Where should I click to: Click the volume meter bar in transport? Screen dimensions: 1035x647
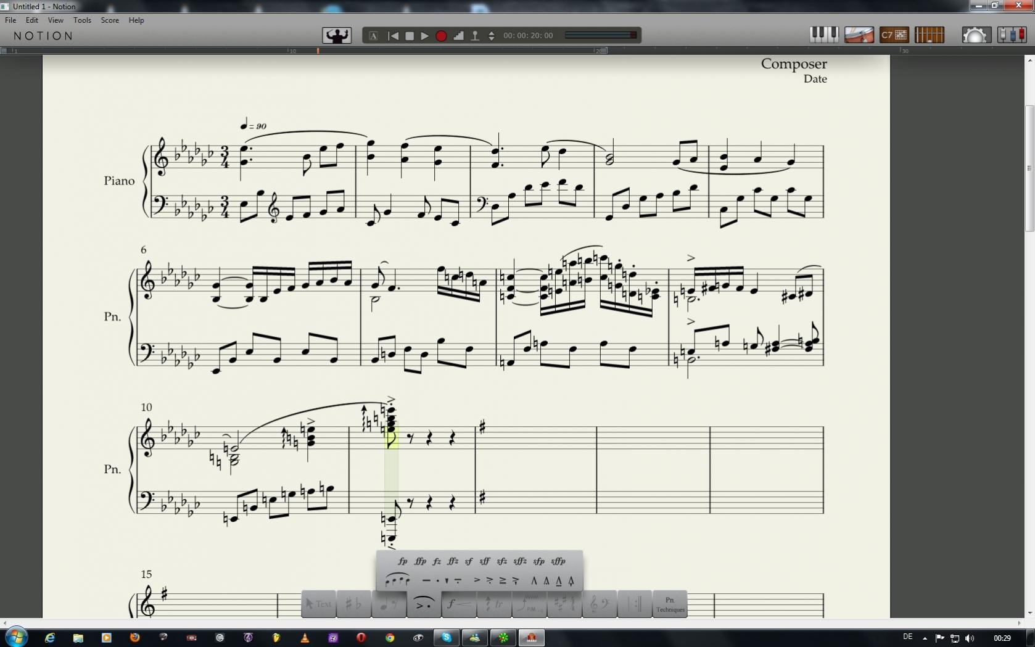pos(600,35)
